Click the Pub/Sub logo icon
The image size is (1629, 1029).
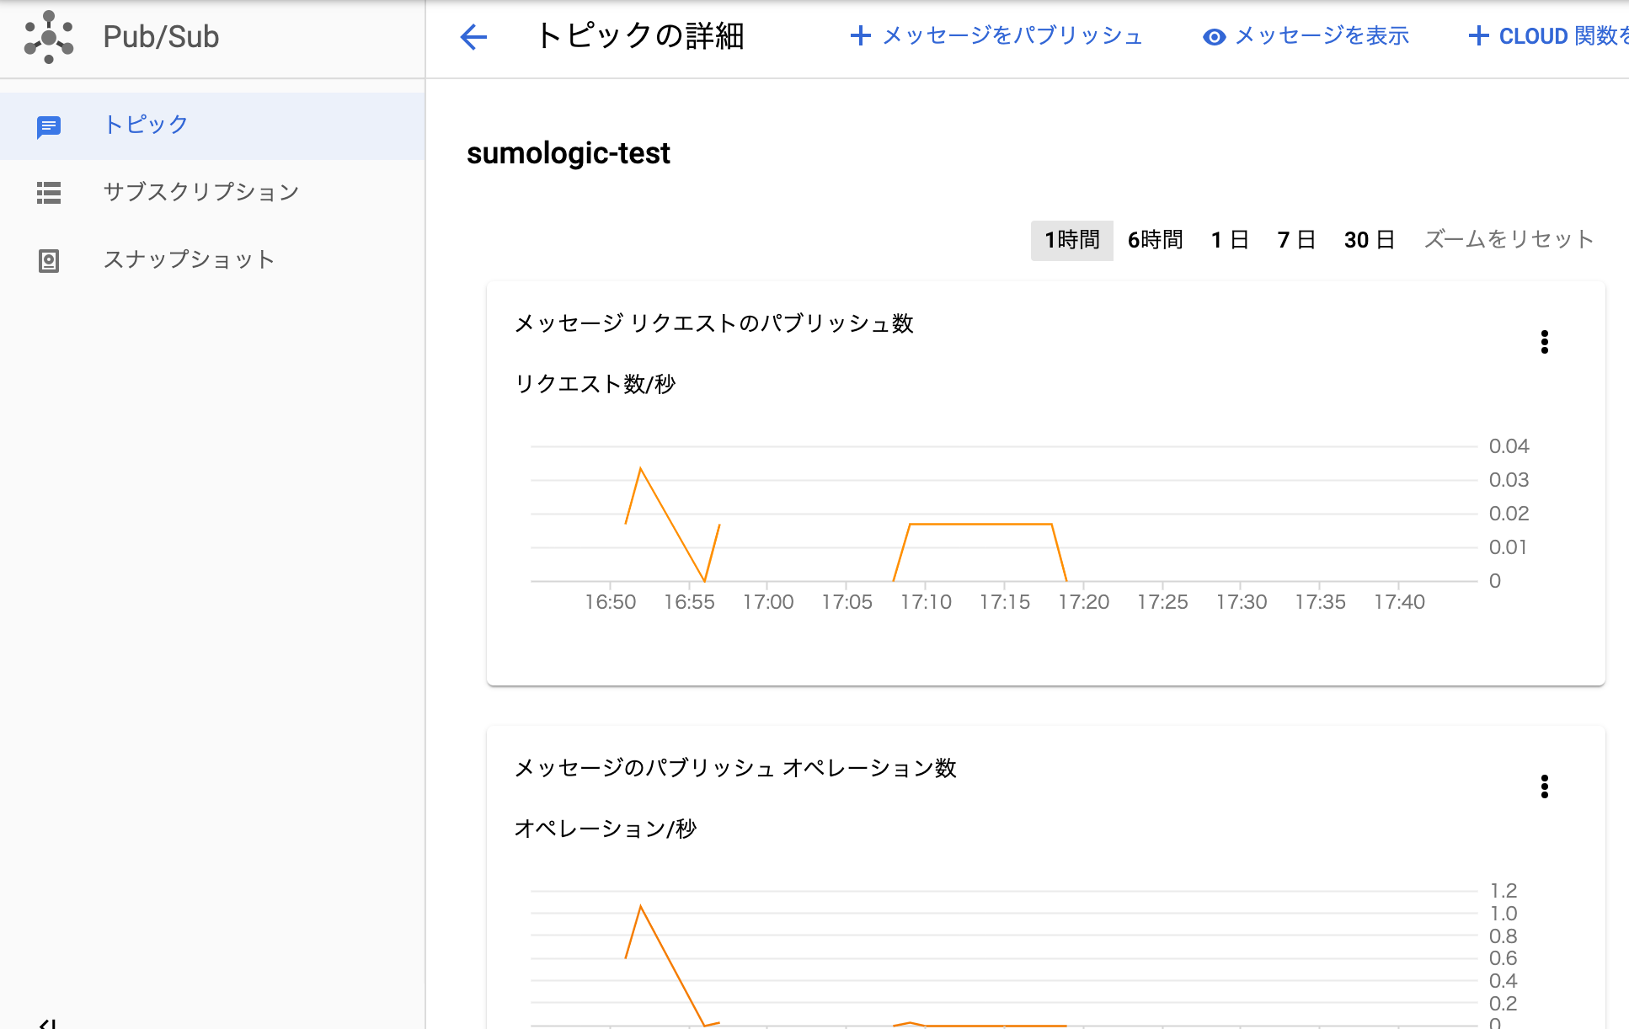pos(49,37)
